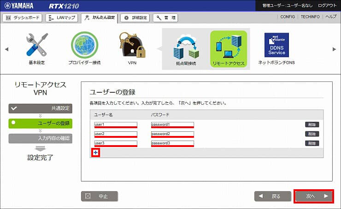Open the LANマップ tab
Screen dimensions: 341x209
62,18
